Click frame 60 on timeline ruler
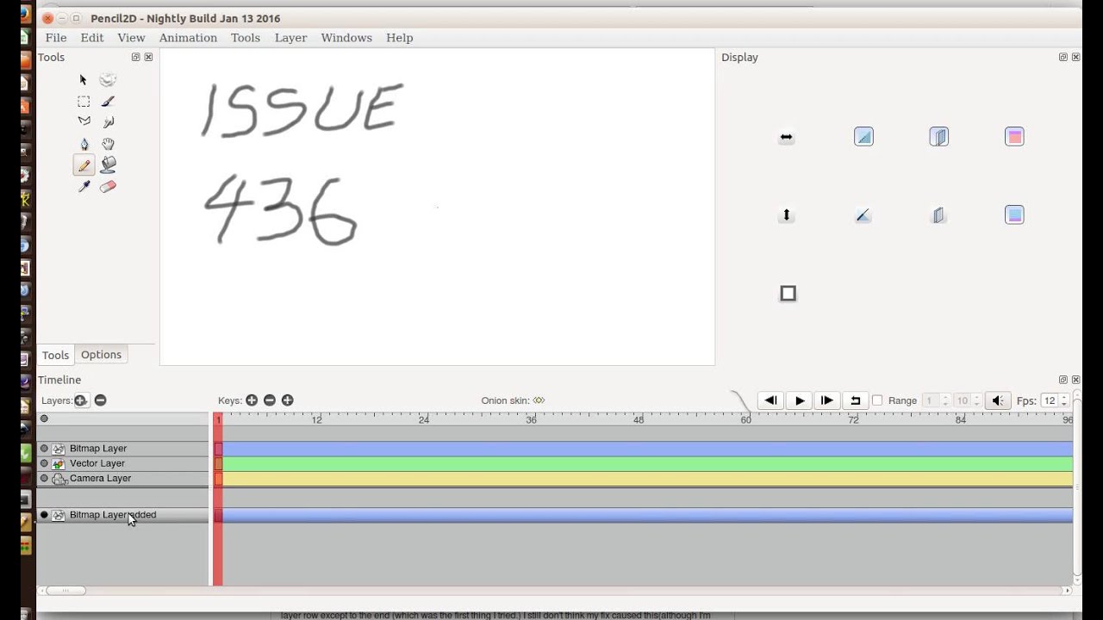The width and height of the screenshot is (1103, 620). pos(745,419)
